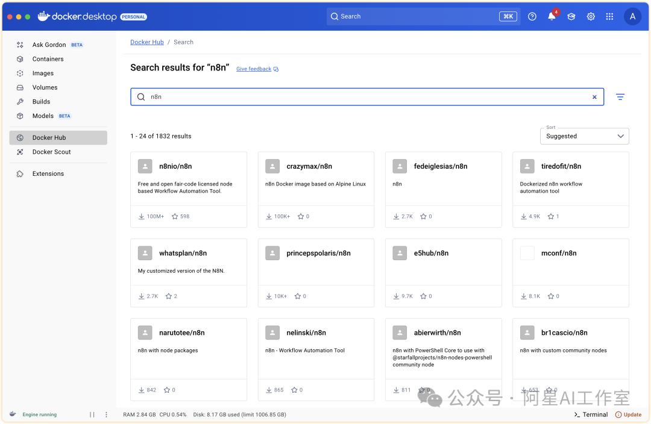
Task: Open Ask Gordon in sidebar
Action: (58, 45)
